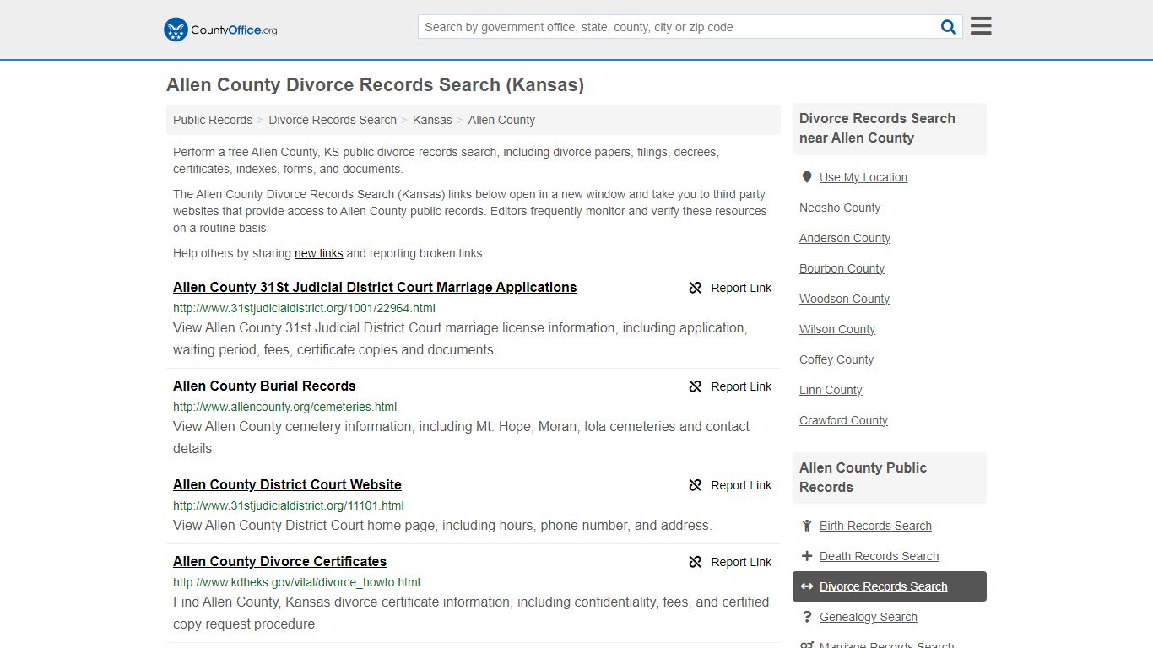Open kdheks.gov divorce_howto URL

point(296,582)
